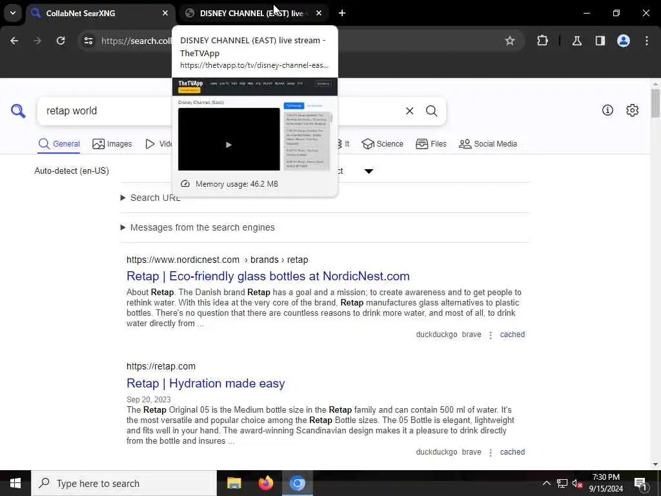Screen dimensions: 661x496
Task: Select the Social Media search category
Action: tap(488, 144)
